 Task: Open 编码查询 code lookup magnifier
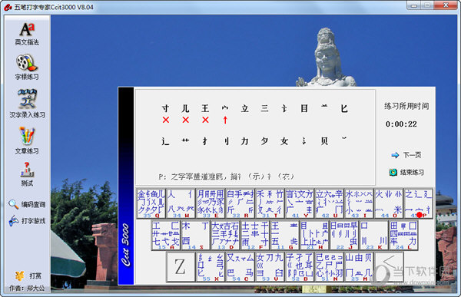pyautogui.click(x=27, y=204)
